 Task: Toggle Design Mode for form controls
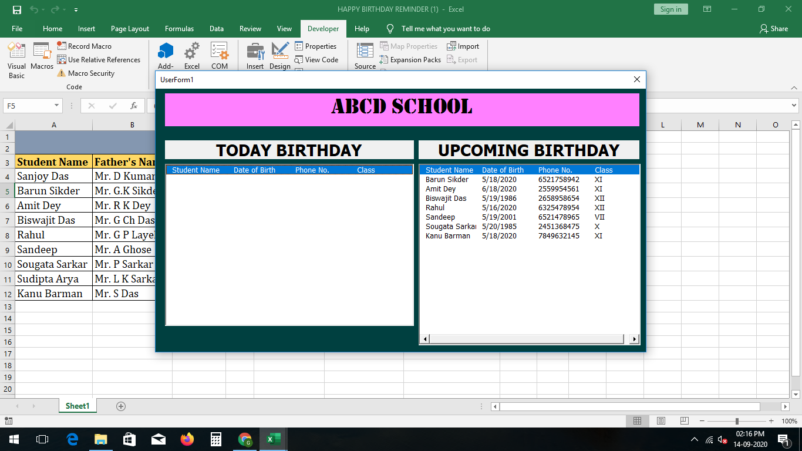[x=280, y=55]
